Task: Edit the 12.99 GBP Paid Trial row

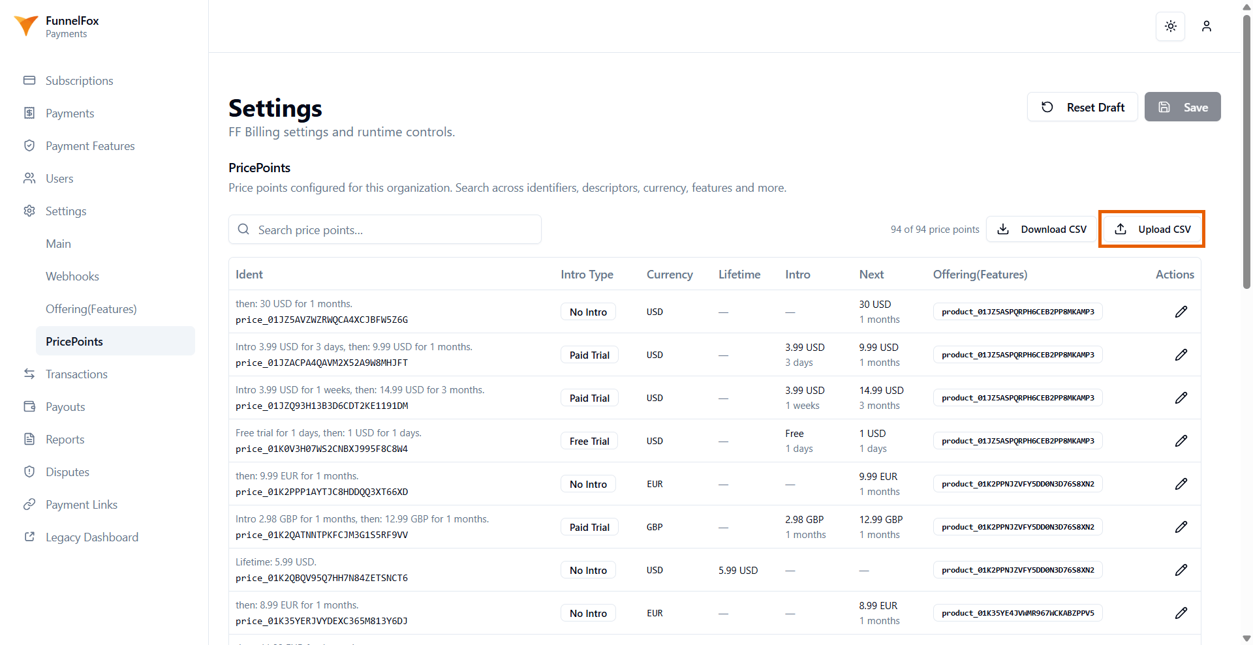Action: click(1181, 527)
